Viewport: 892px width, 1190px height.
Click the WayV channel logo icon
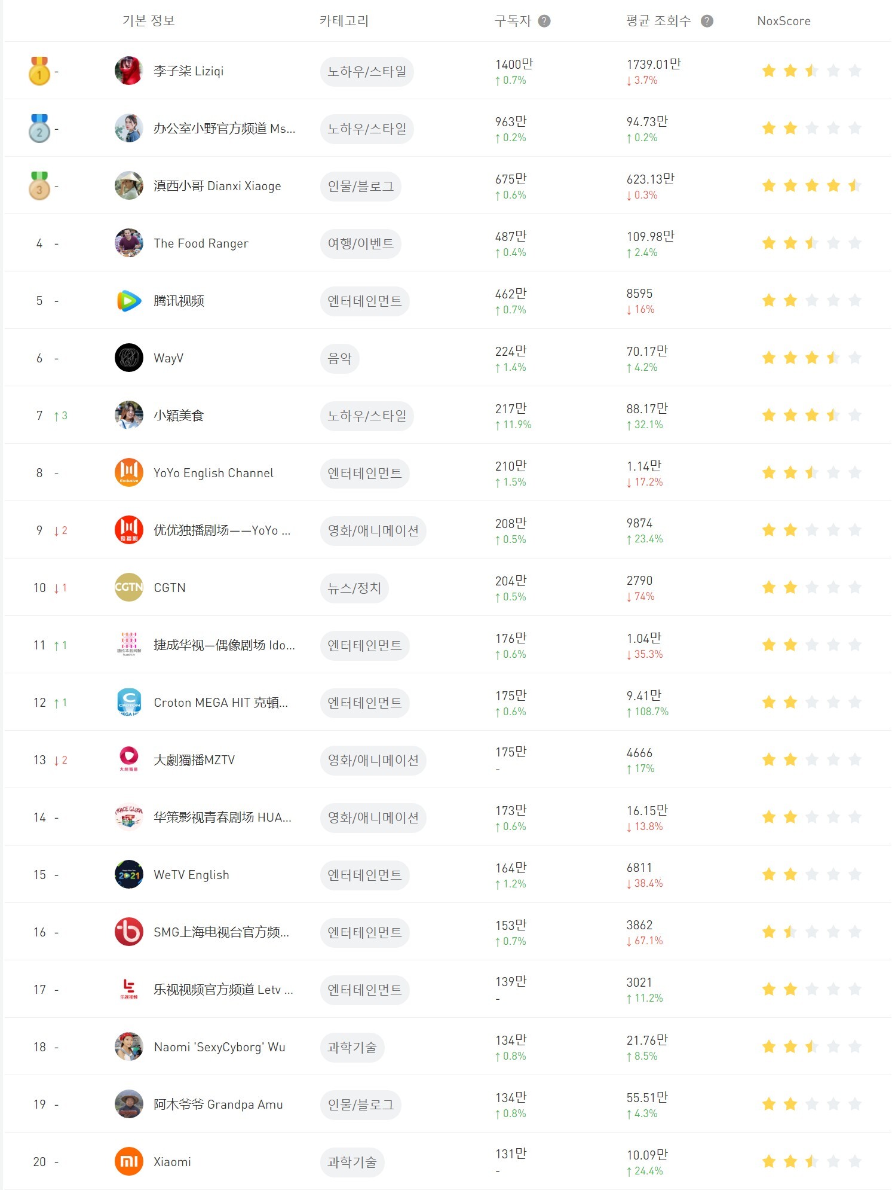coord(128,358)
